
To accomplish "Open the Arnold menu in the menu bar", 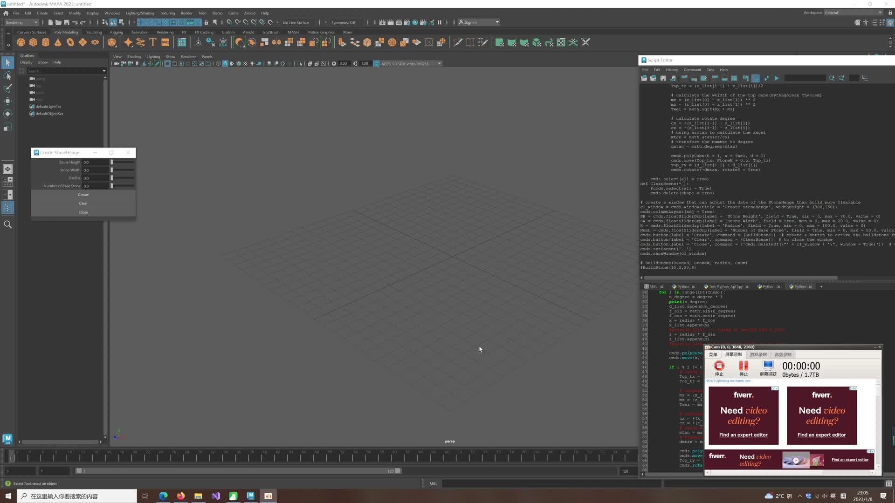I will click(250, 13).
